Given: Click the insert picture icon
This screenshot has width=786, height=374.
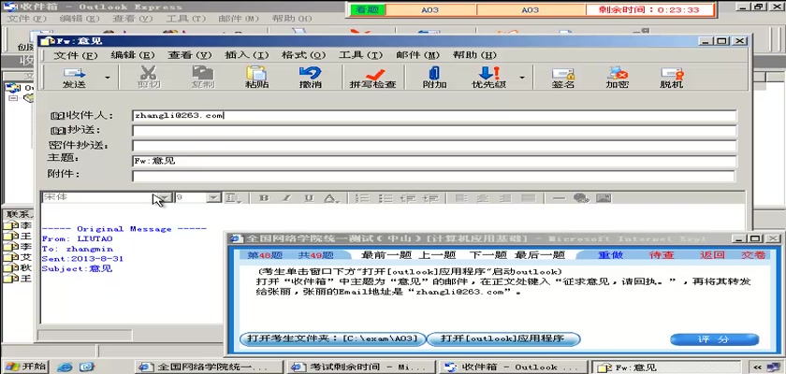Looking at the screenshot, I should point(604,198).
